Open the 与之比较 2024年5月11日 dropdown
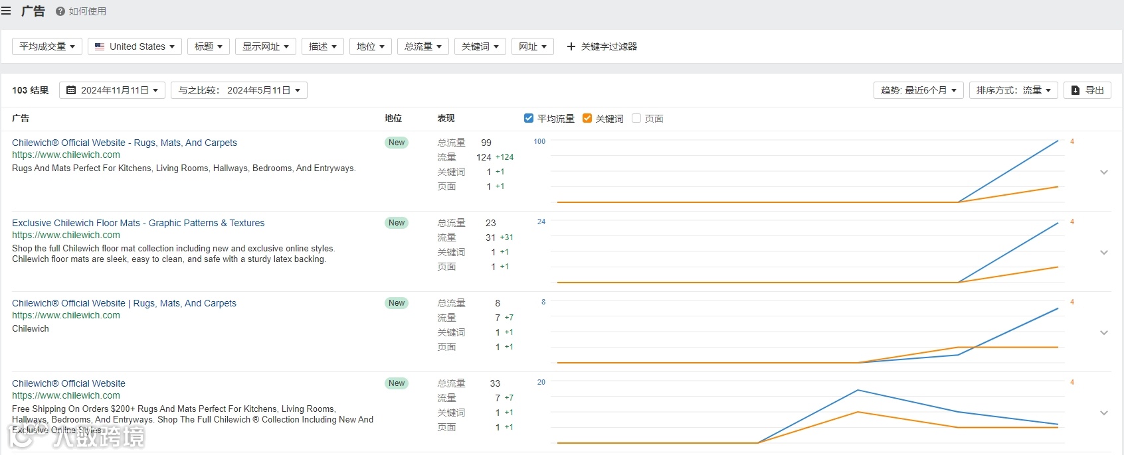This screenshot has width=1124, height=455. [x=239, y=90]
